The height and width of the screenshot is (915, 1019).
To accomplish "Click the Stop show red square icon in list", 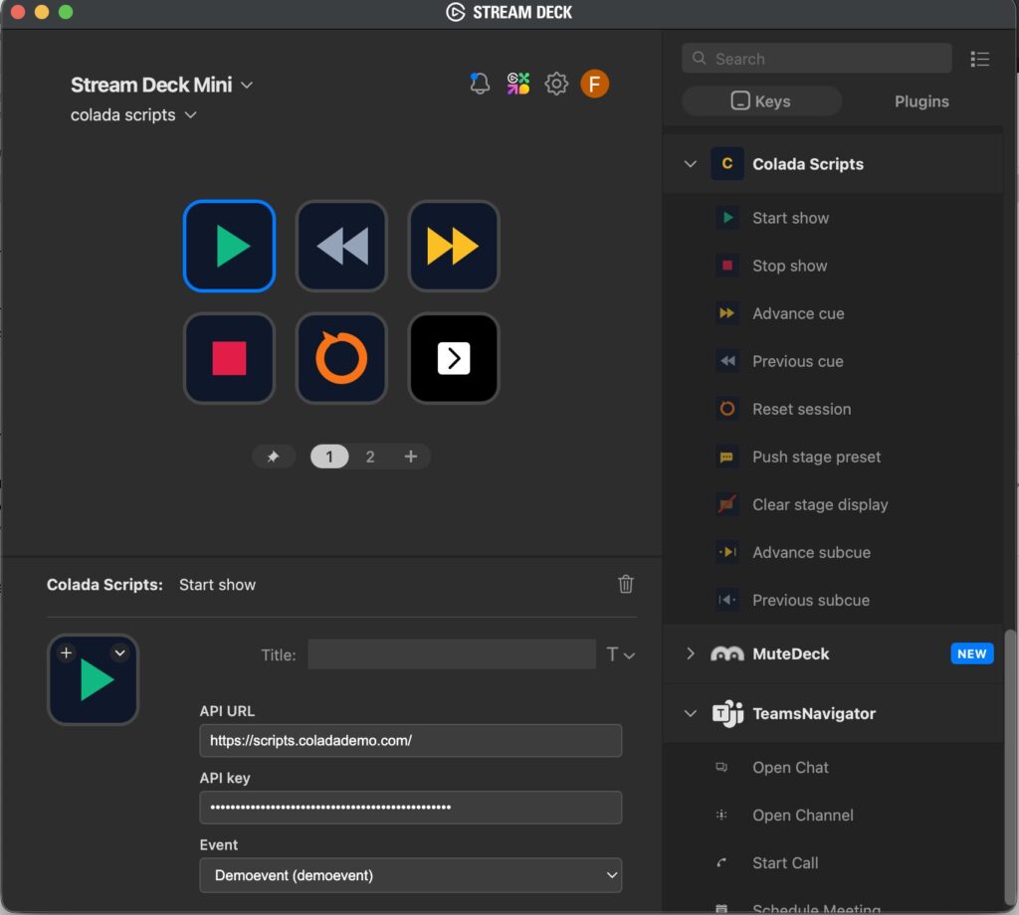I will pos(727,265).
